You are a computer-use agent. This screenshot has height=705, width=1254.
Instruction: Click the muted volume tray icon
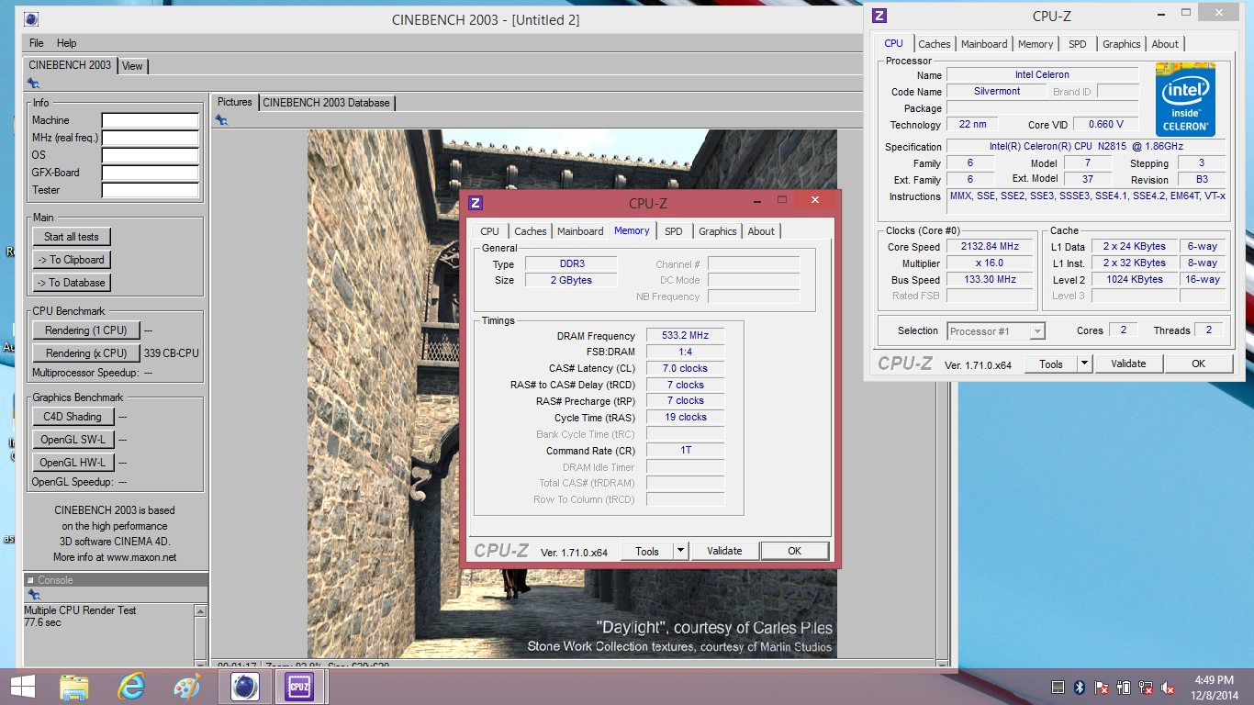[1169, 688]
